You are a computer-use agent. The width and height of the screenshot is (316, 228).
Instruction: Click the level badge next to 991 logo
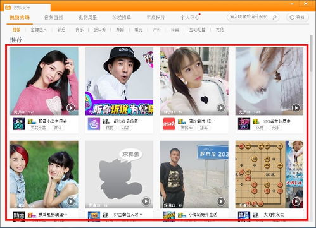click(32, 121)
